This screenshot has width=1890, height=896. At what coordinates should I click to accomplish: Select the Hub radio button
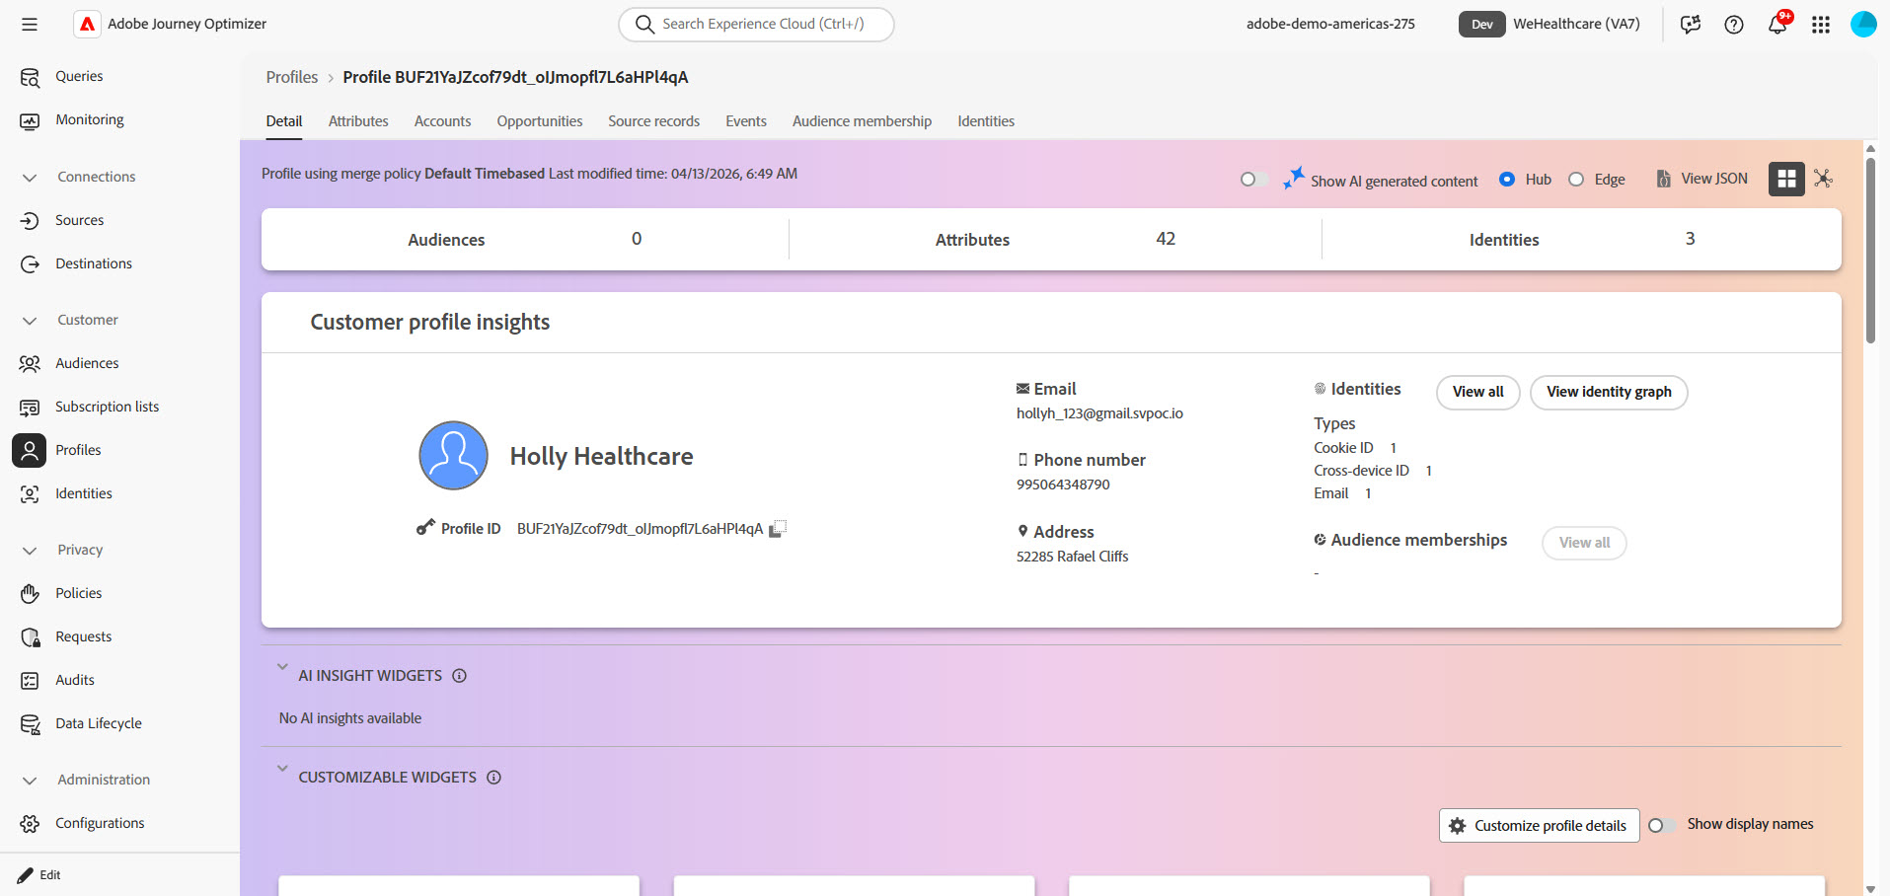(1507, 180)
